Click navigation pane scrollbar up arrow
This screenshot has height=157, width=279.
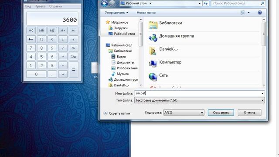(141, 19)
